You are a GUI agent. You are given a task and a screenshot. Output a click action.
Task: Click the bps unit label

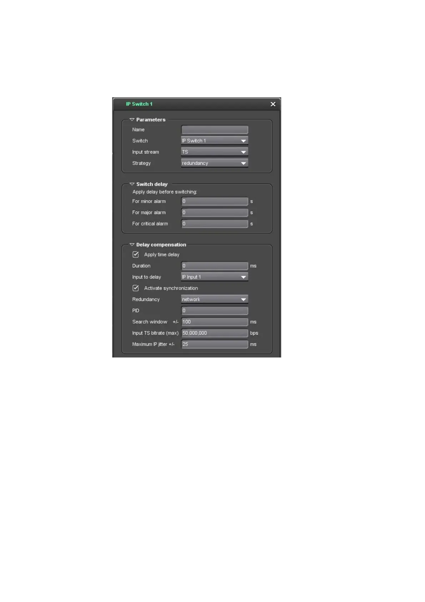[254, 333]
